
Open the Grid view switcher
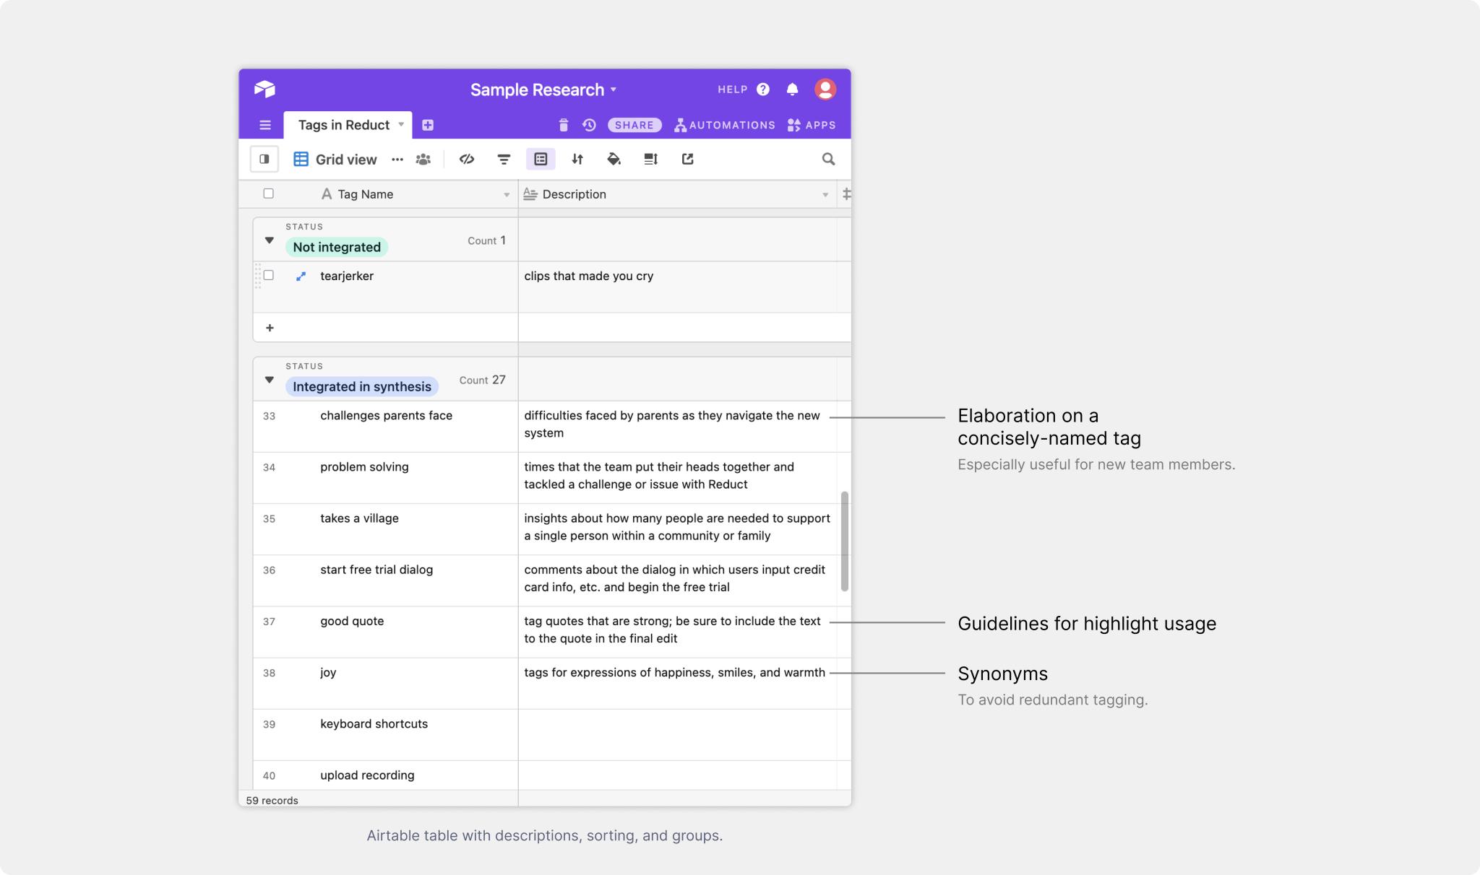pyautogui.click(x=335, y=159)
